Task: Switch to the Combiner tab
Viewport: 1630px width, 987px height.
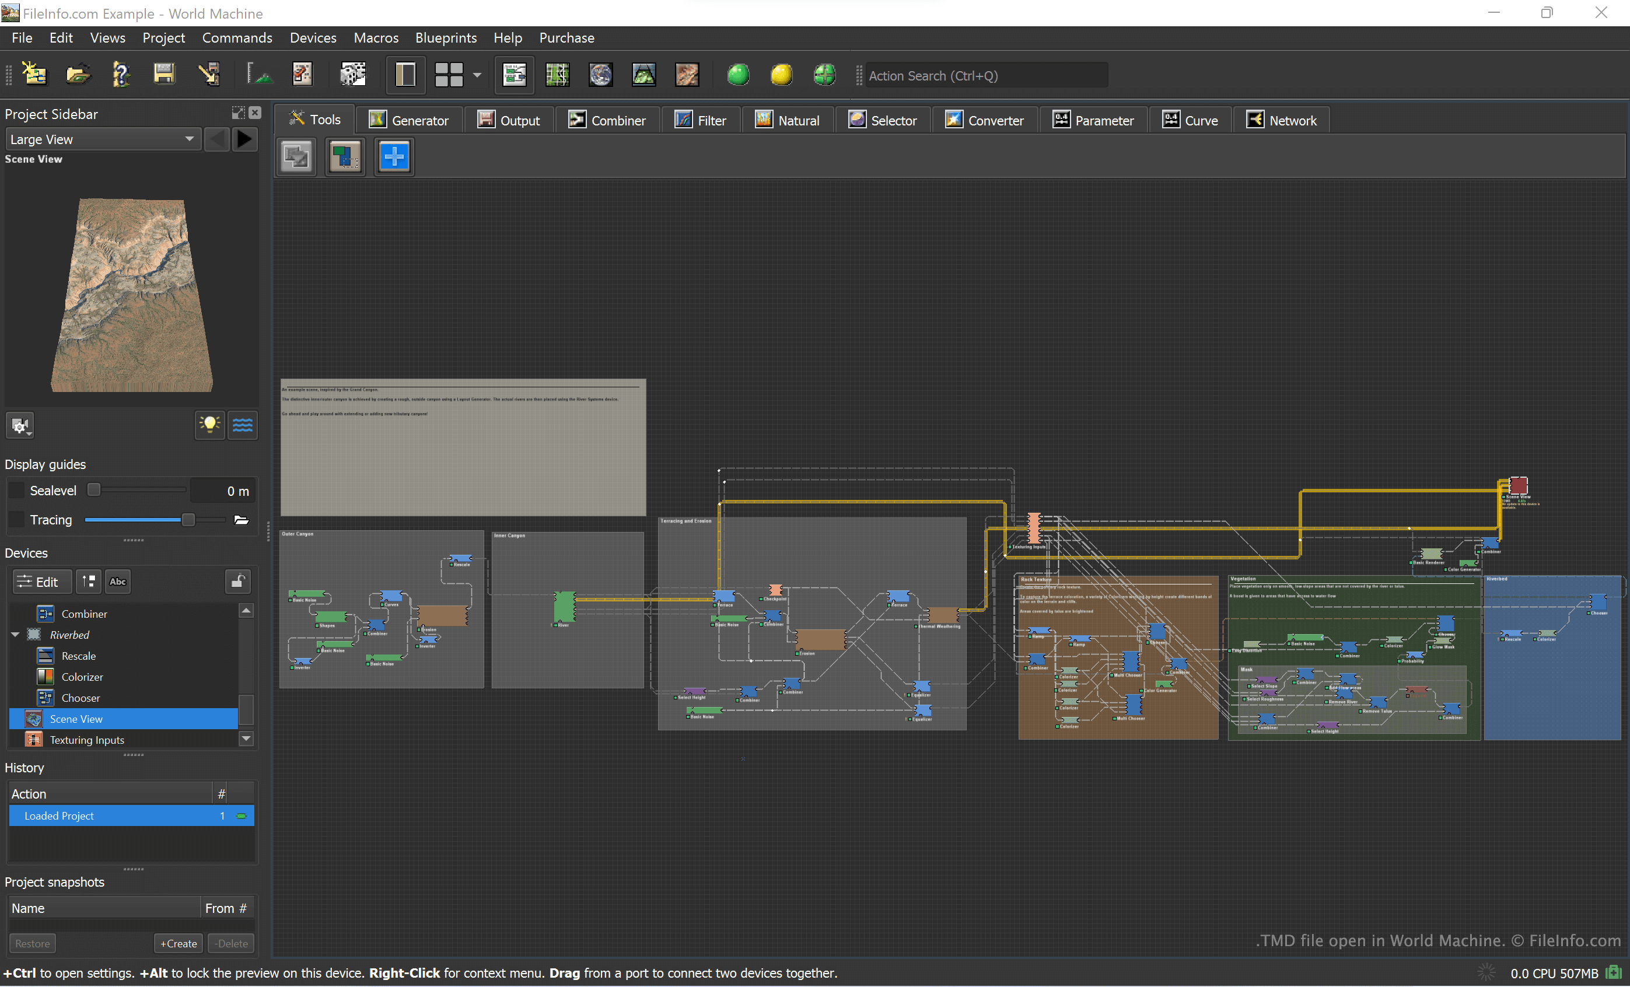Action: point(607,120)
